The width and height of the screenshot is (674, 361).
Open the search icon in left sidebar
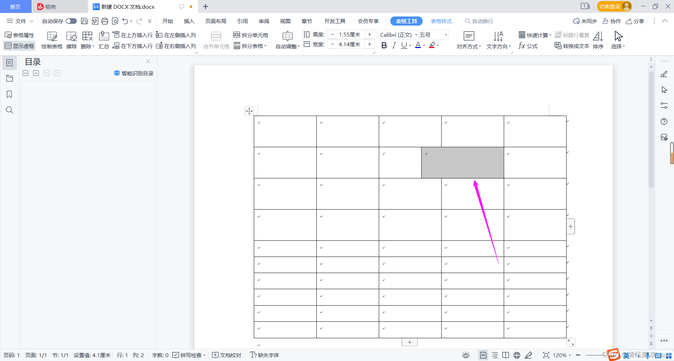coord(9,110)
